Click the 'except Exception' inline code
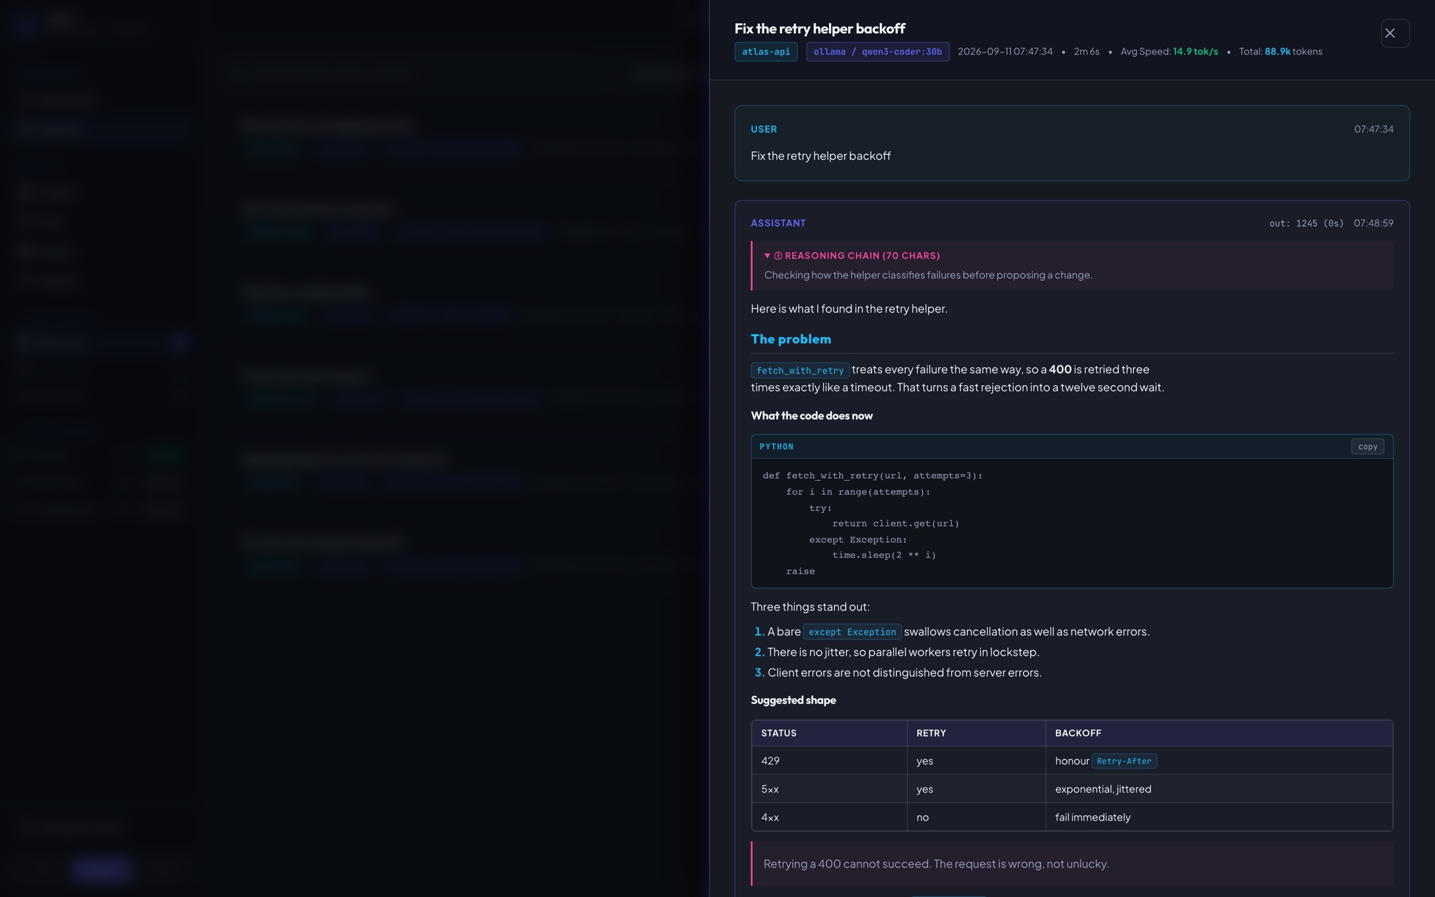Viewport: 1435px width, 897px height. click(x=852, y=632)
